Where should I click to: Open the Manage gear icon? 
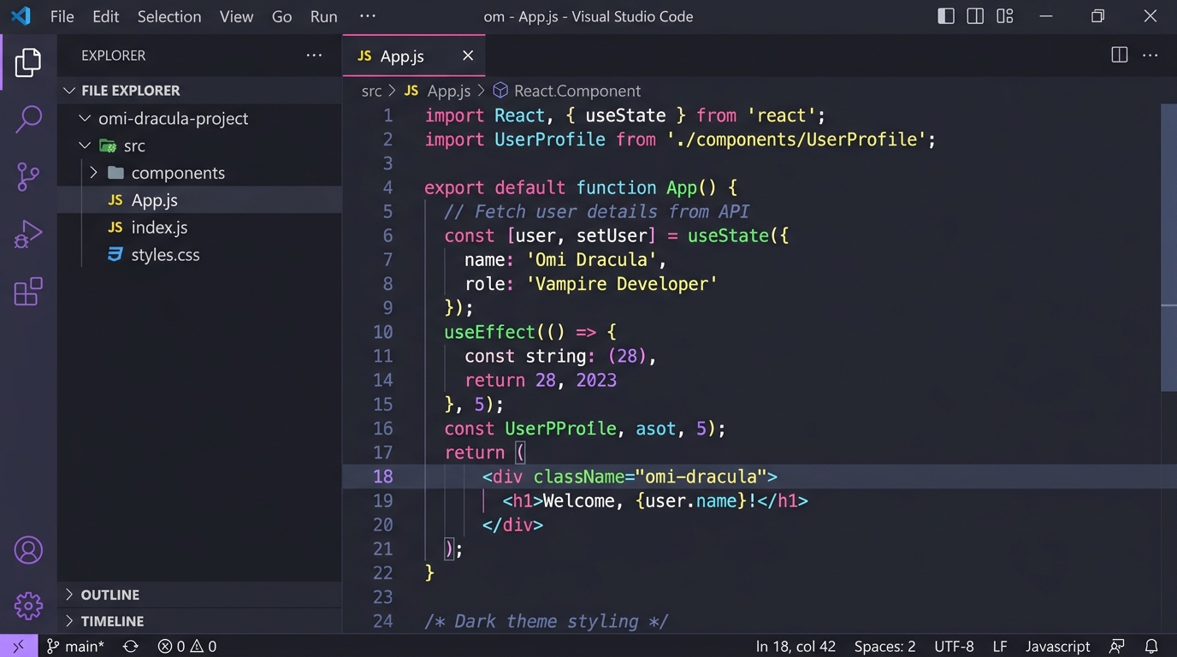(x=28, y=606)
